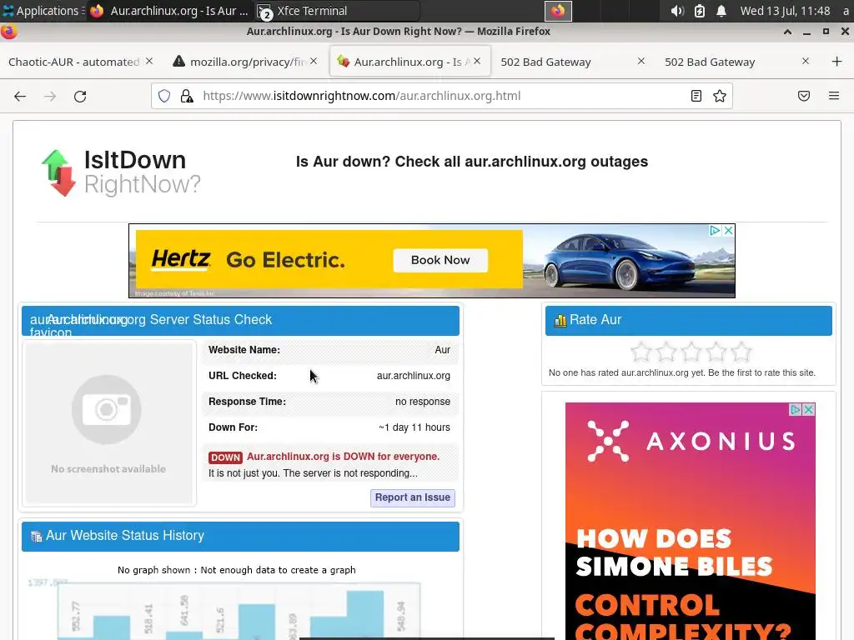Screen dimensions: 854x640
Task: Click the page heading 'Is Aur down?'
Action: (472, 162)
